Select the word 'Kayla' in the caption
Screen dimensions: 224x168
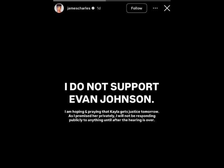(x=114, y=112)
